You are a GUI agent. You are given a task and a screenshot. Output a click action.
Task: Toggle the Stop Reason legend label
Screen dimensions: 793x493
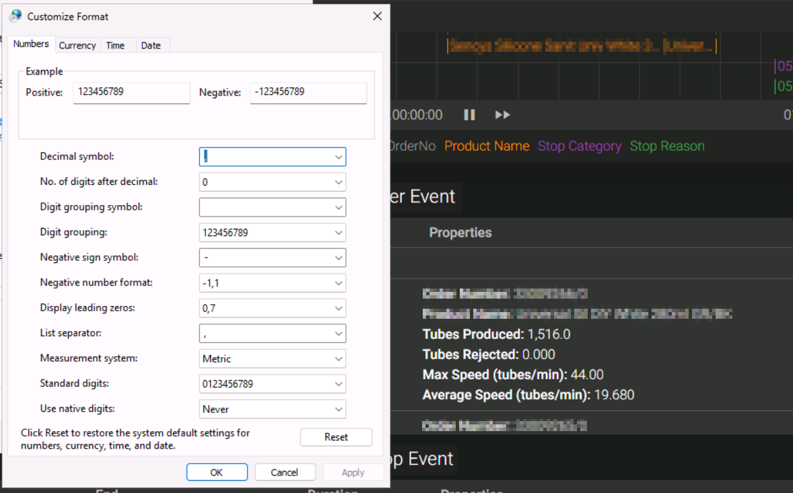click(x=666, y=146)
